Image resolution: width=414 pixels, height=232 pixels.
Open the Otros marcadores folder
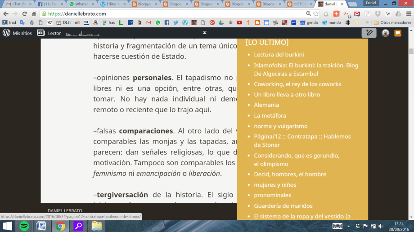pyautogui.click(x=392, y=22)
